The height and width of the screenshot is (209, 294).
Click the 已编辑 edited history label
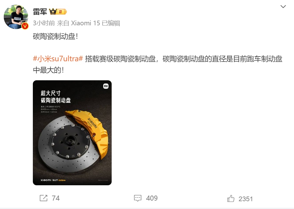click(x=111, y=23)
